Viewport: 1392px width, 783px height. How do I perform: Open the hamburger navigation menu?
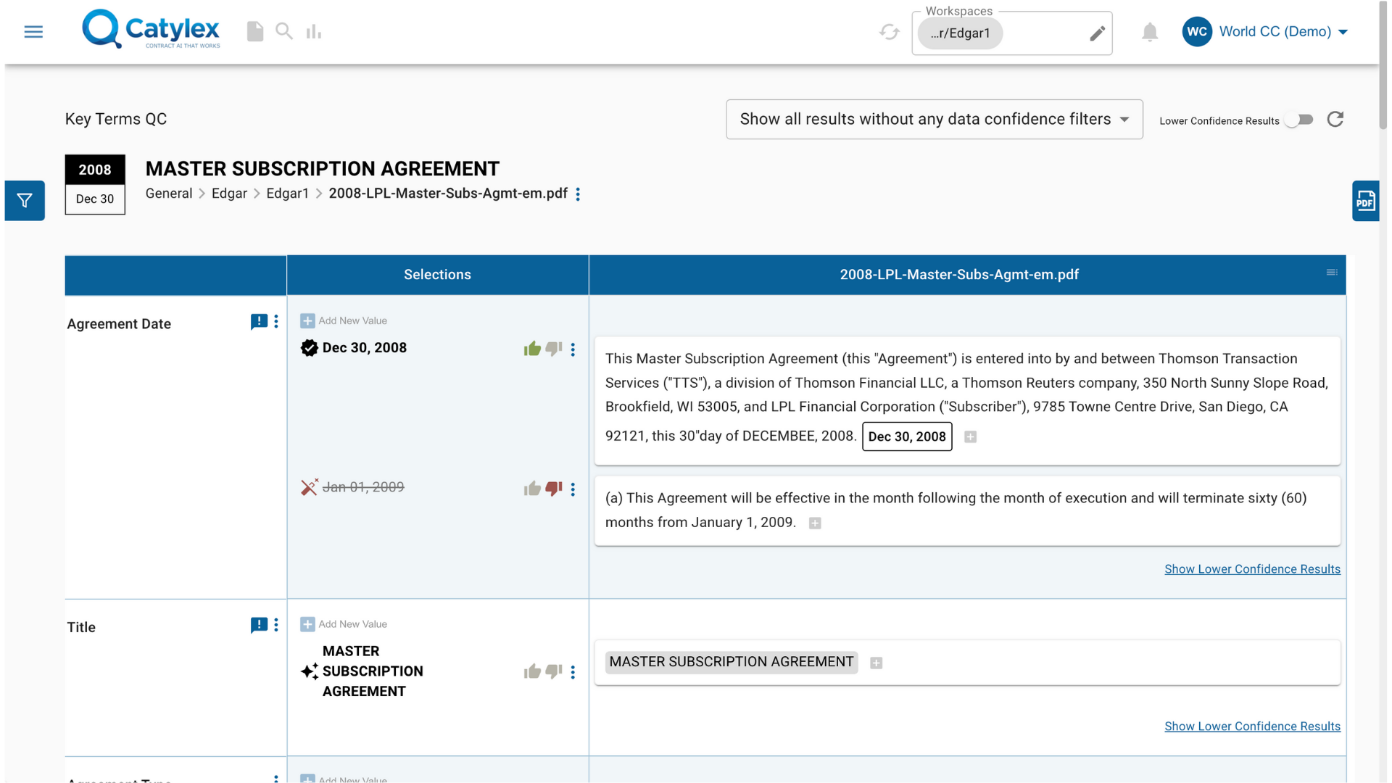(33, 32)
